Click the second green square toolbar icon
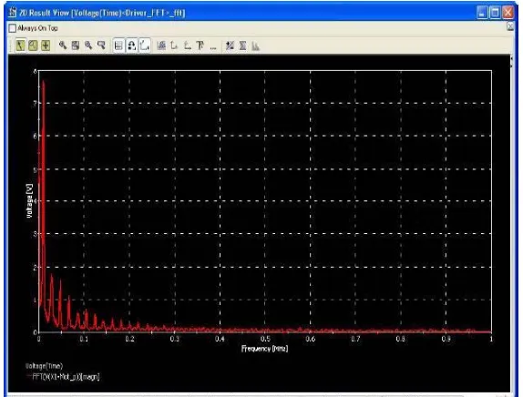 33,46
